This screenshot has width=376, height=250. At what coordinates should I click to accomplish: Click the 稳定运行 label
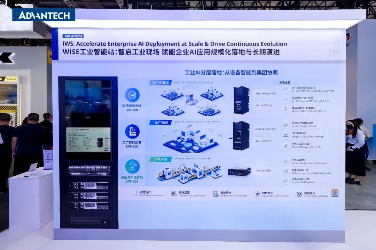[x=146, y=192]
